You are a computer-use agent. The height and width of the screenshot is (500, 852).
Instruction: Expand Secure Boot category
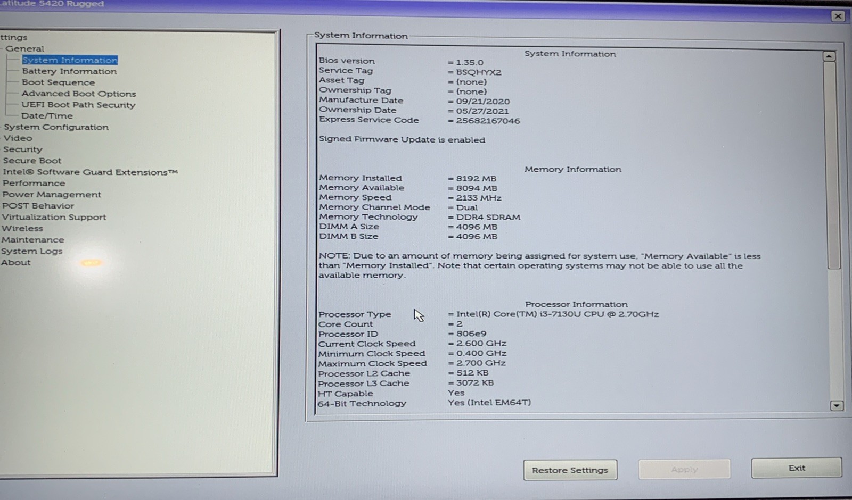pos(32,161)
